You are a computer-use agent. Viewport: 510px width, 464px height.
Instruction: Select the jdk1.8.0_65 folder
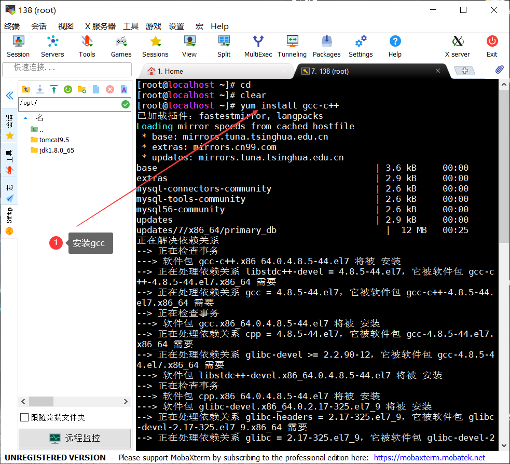(52, 151)
